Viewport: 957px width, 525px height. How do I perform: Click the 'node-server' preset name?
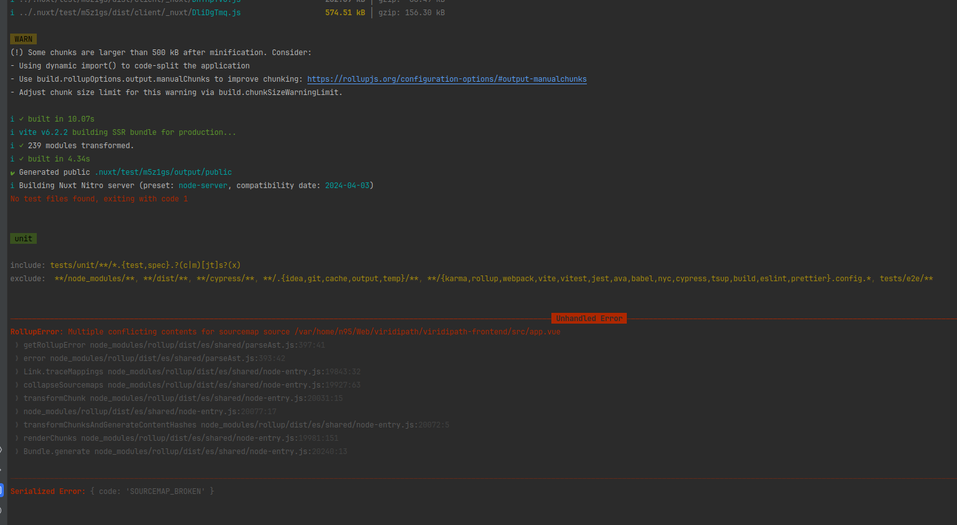[x=203, y=186]
